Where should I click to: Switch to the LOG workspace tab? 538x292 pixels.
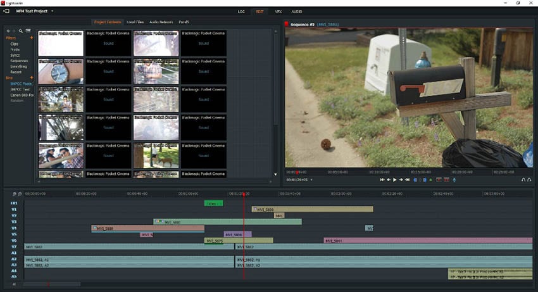click(x=241, y=11)
